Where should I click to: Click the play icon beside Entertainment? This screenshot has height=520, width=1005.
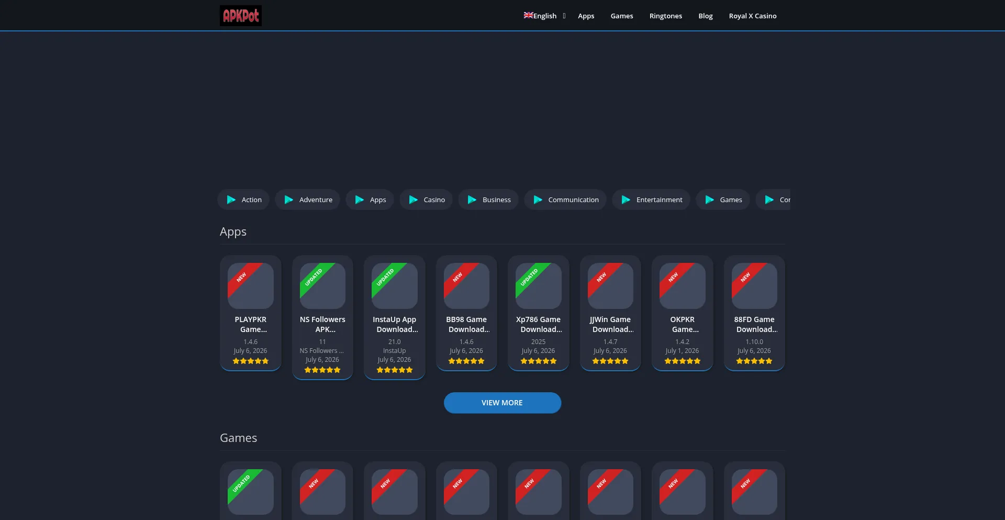626,200
